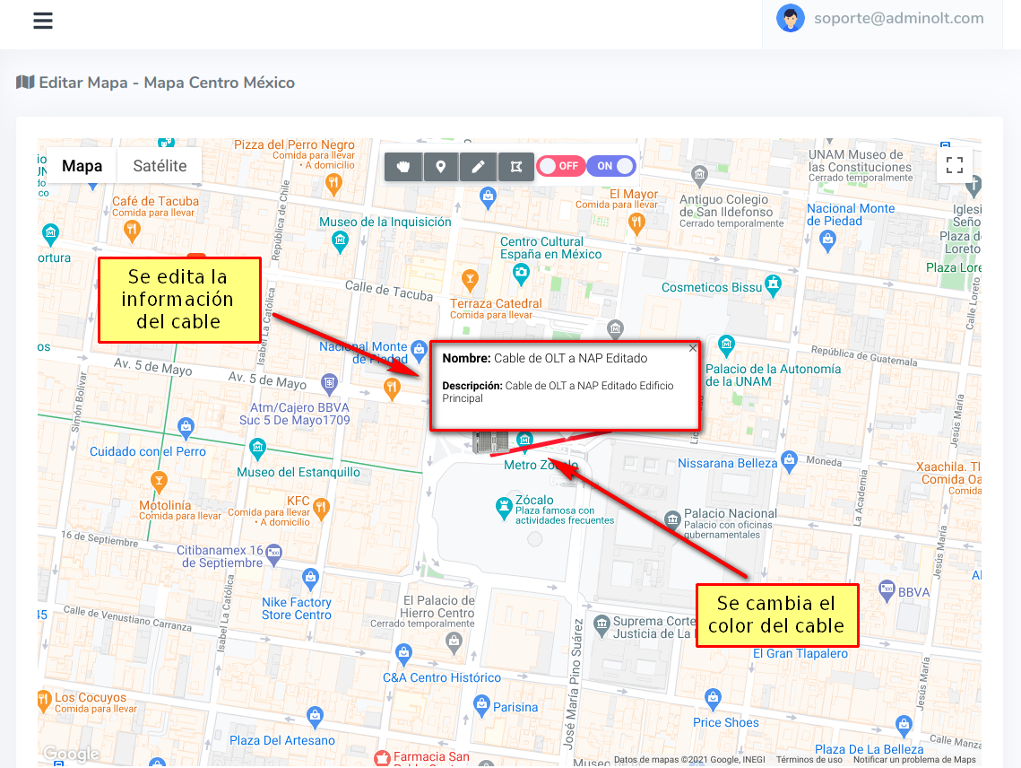Switch to Satélite view
This screenshot has width=1021, height=768.
point(160,166)
